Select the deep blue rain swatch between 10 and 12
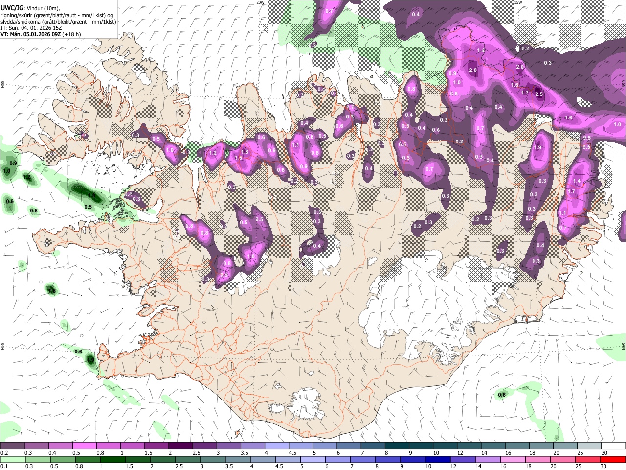Image resolution: width=626 pixels, height=470 pixels. [437, 459]
